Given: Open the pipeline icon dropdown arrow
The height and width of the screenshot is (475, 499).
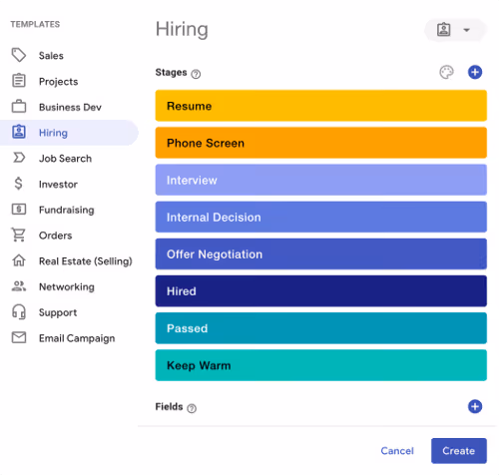Looking at the screenshot, I should pos(466,30).
